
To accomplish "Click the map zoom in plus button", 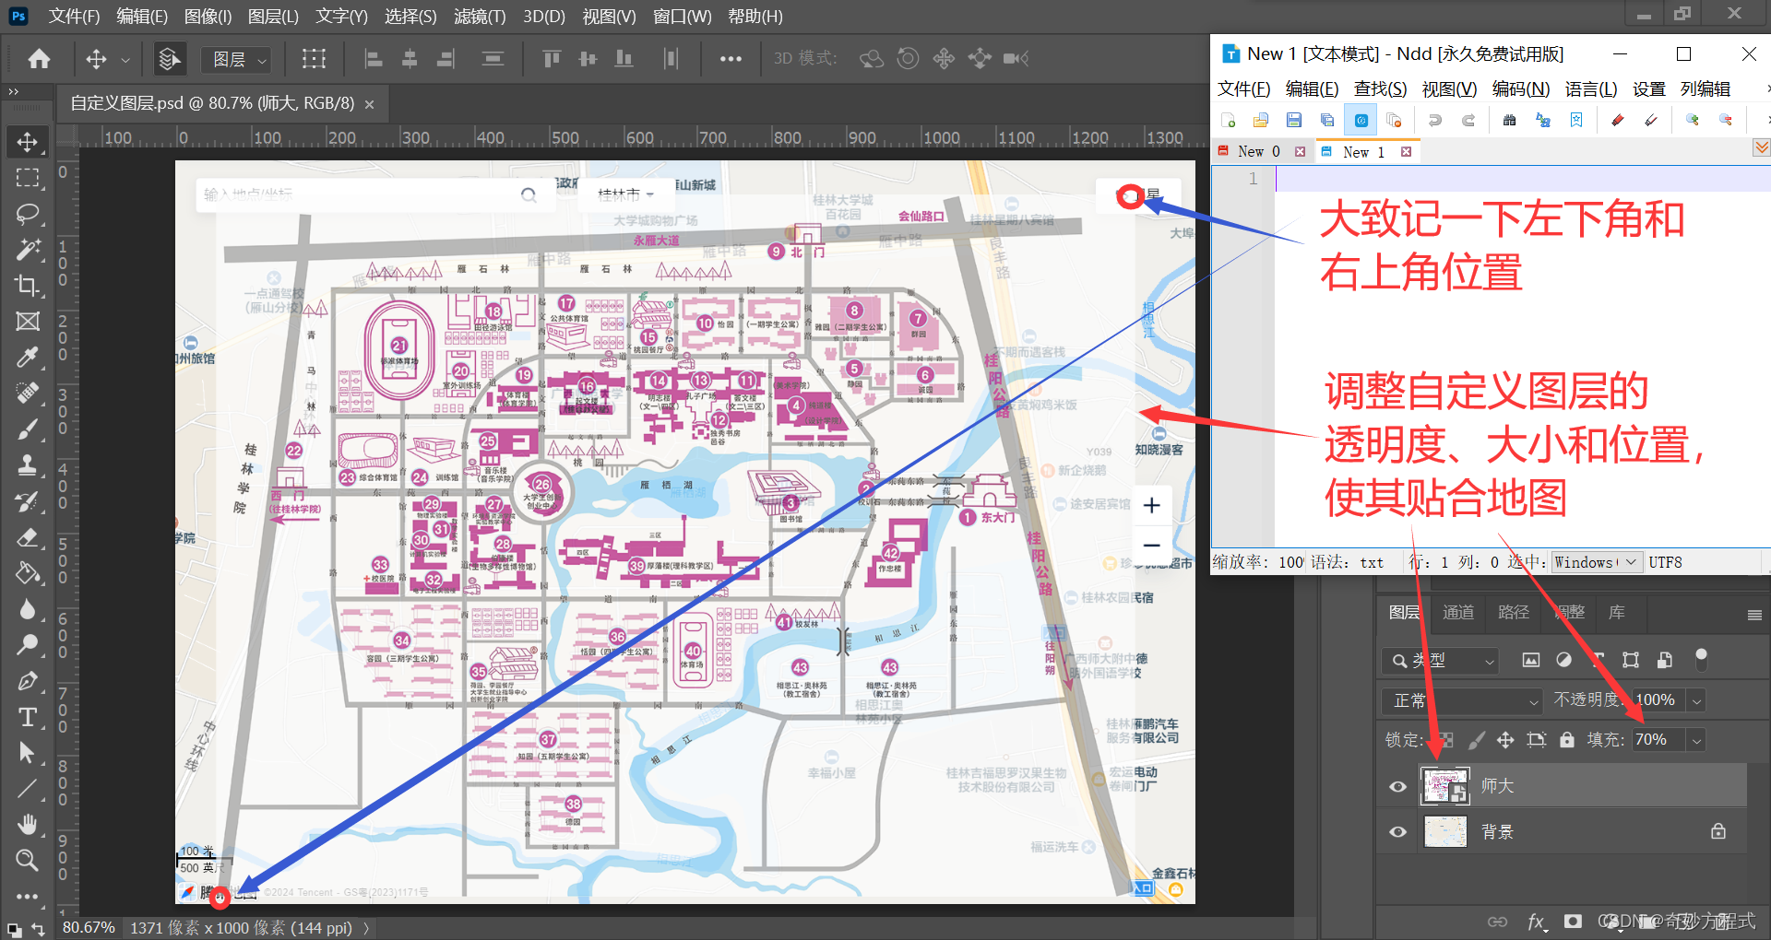I will click(1152, 505).
